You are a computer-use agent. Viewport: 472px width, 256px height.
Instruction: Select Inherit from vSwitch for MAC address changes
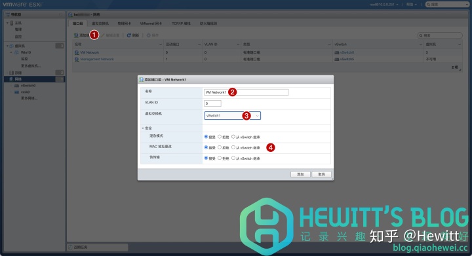(x=233, y=147)
